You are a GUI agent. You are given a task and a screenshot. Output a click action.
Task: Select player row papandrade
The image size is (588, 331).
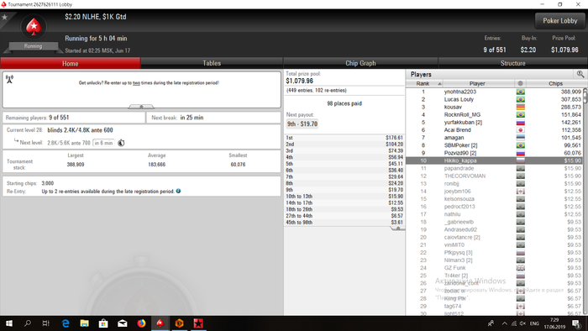(494, 168)
